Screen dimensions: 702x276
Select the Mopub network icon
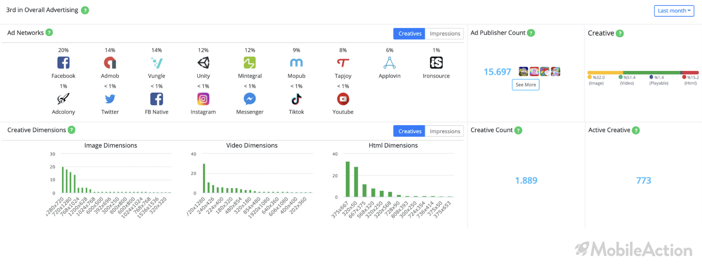tap(296, 63)
